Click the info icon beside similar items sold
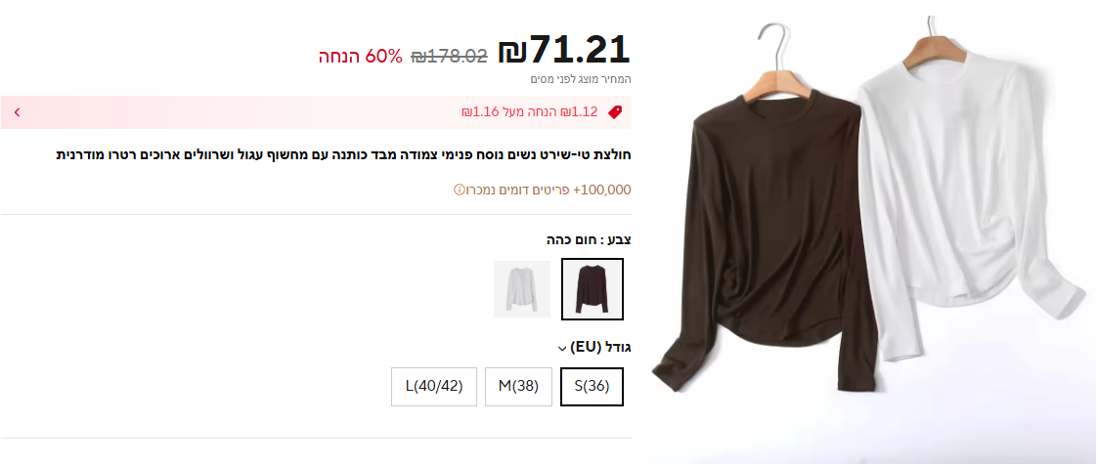 (x=460, y=190)
